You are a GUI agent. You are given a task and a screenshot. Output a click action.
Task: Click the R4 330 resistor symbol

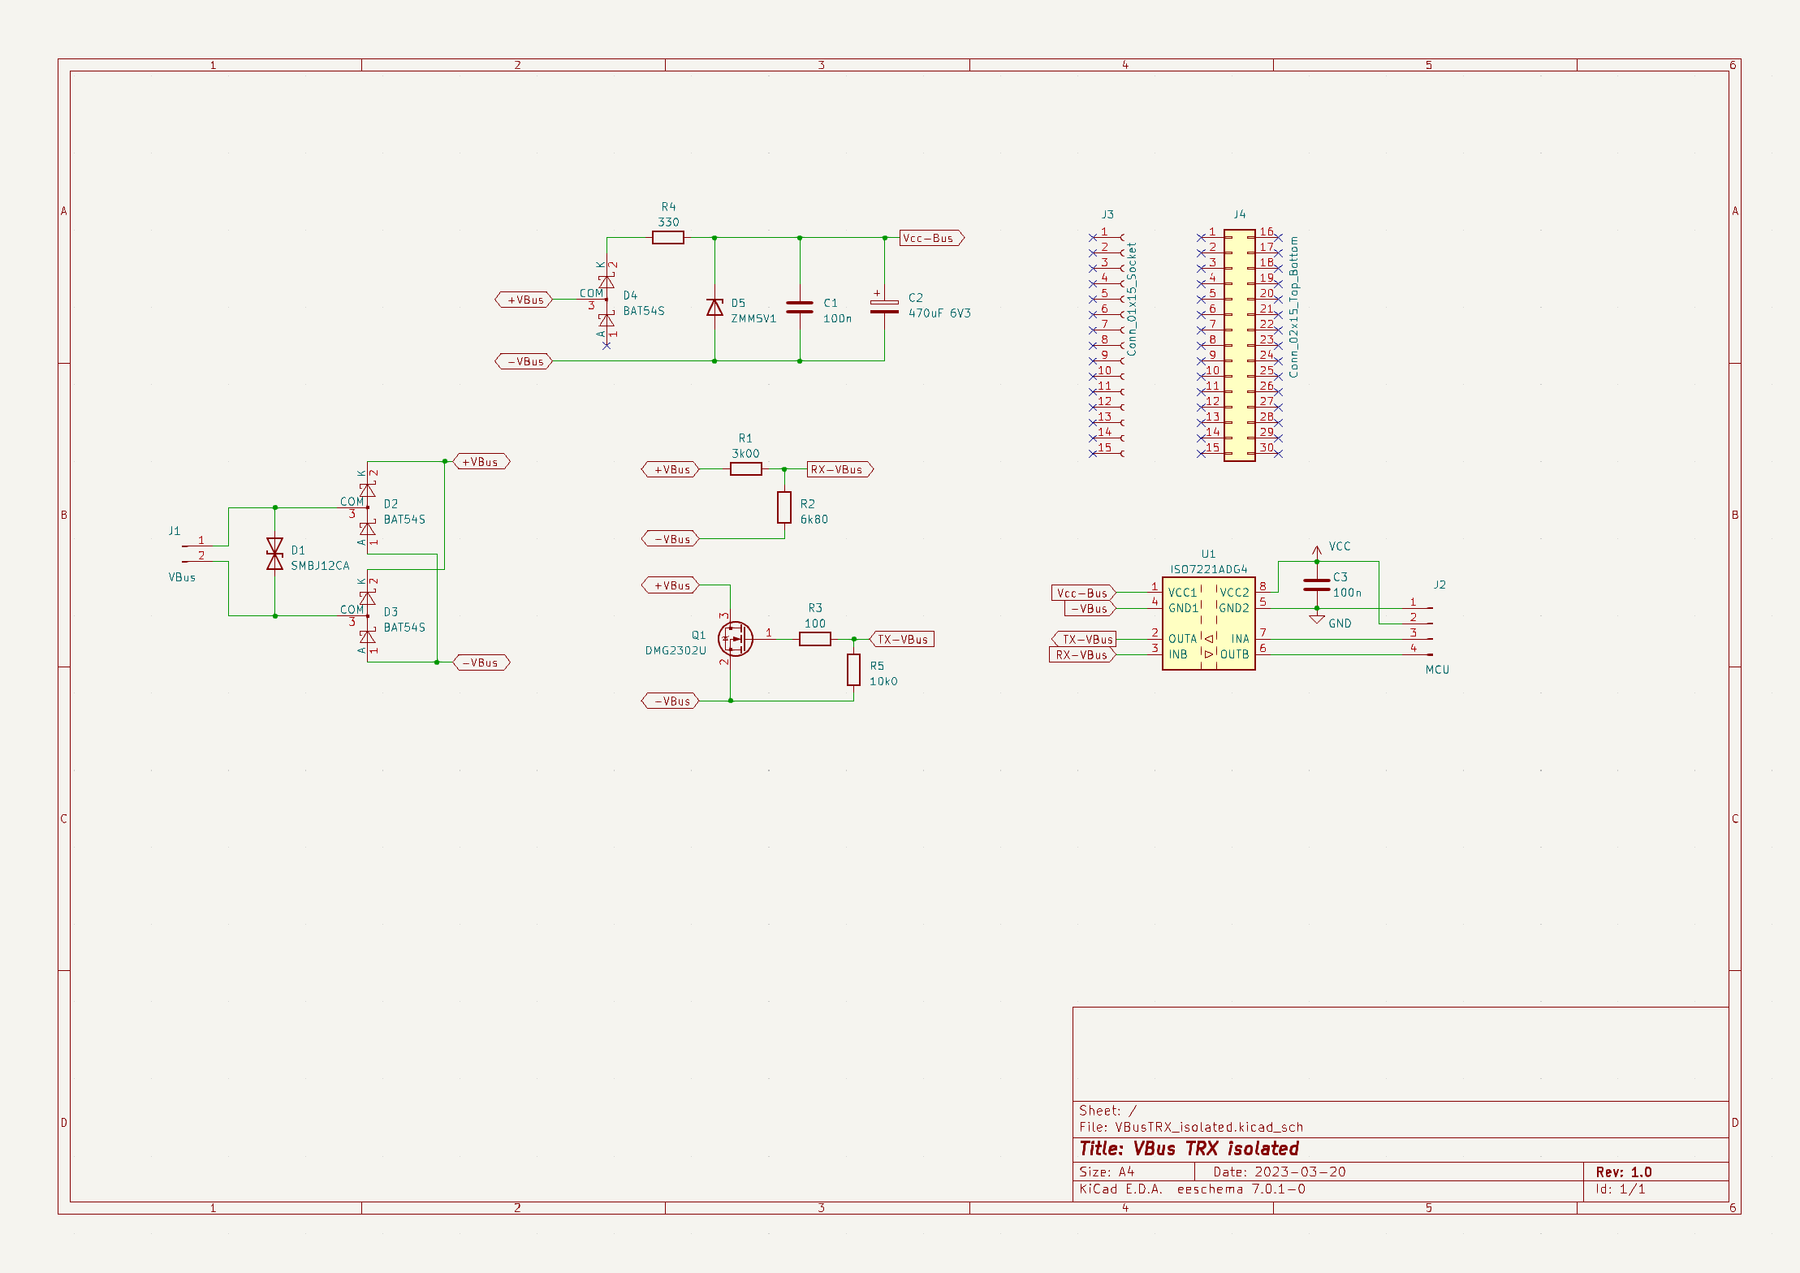point(668,238)
